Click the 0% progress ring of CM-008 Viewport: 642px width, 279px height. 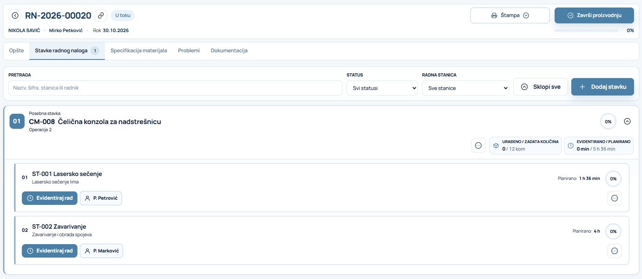(x=608, y=122)
